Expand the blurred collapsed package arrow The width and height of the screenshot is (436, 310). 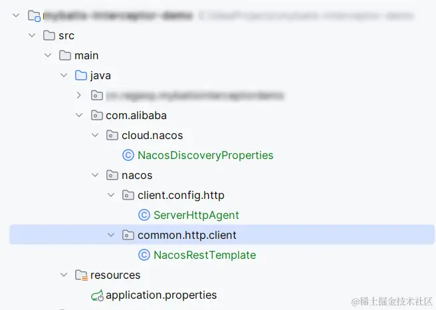coord(80,96)
